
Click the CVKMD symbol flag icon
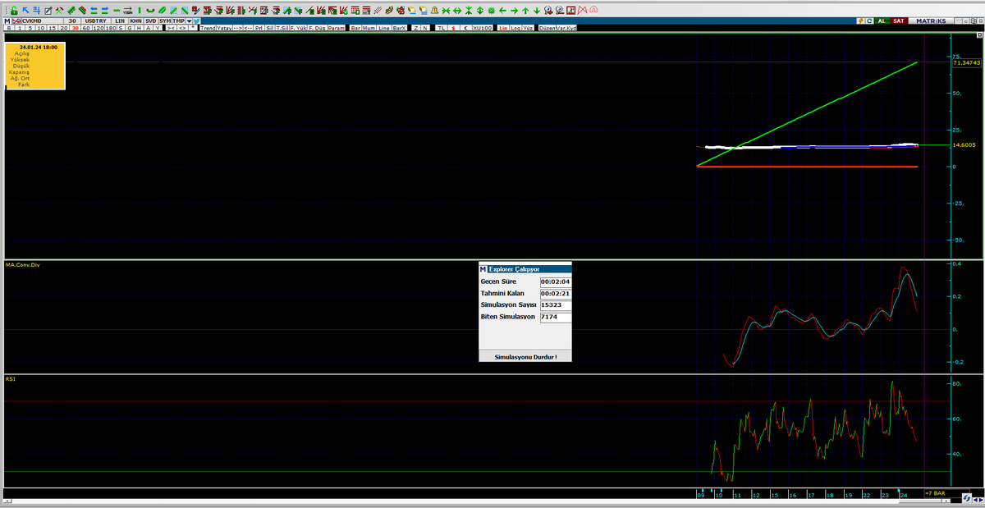point(16,21)
